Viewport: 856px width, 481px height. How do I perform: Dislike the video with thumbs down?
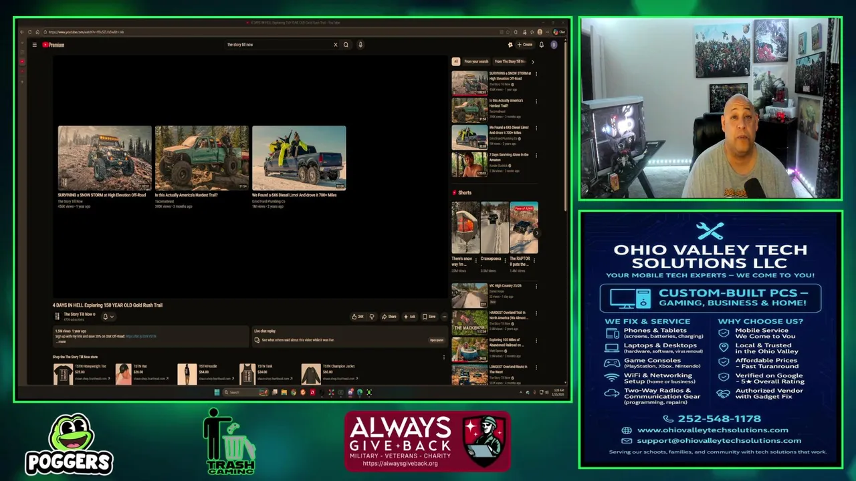[372, 317]
